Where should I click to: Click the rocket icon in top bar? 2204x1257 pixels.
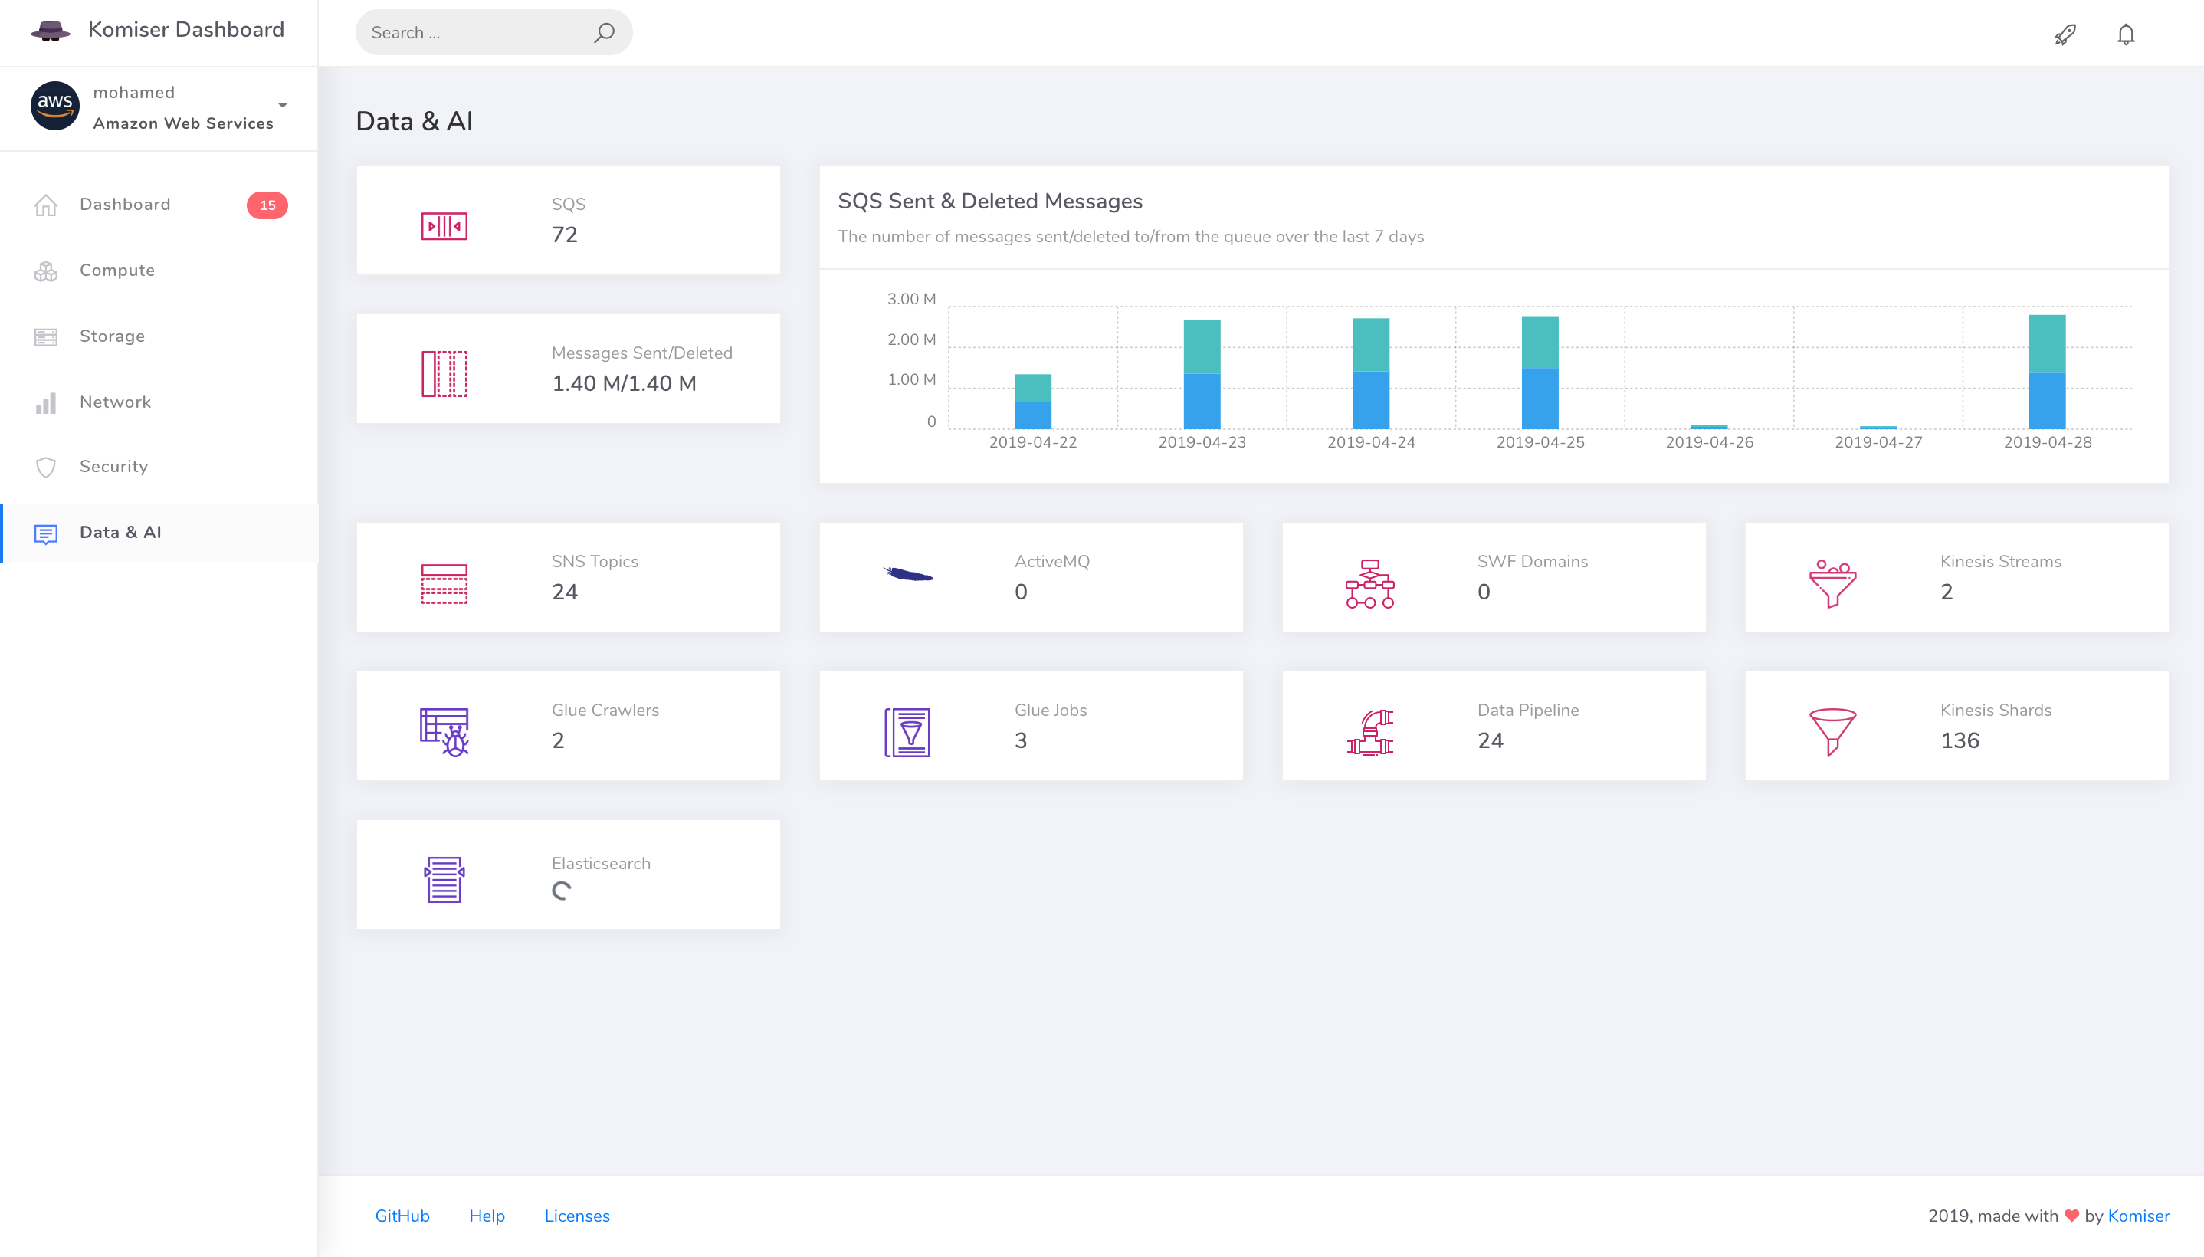2065,34
